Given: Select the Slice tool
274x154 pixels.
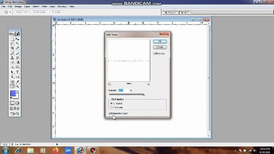Looking at the screenshot, I should click(x=17, y=48).
